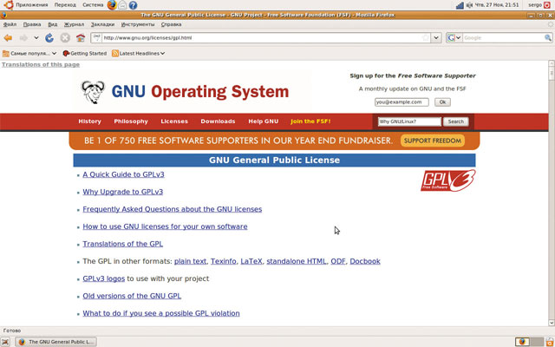Open A Quick Guide to GPLv3
555x347 pixels.
coord(123,174)
